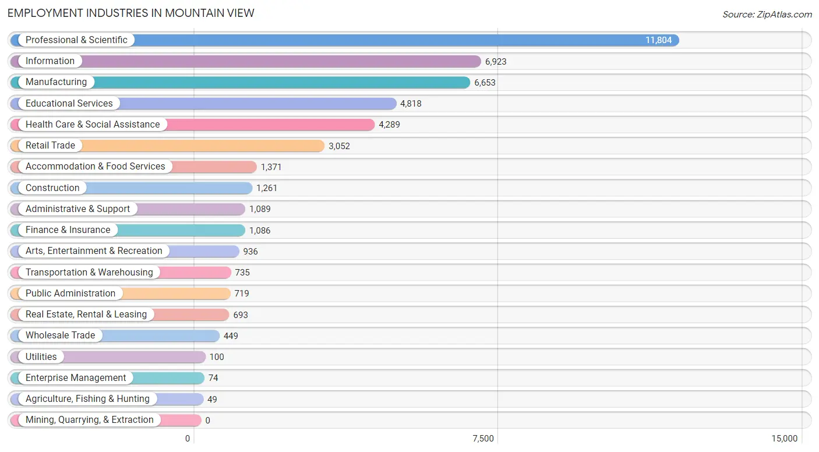Click the Public Administration label

pyautogui.click(x=70, y=294)
